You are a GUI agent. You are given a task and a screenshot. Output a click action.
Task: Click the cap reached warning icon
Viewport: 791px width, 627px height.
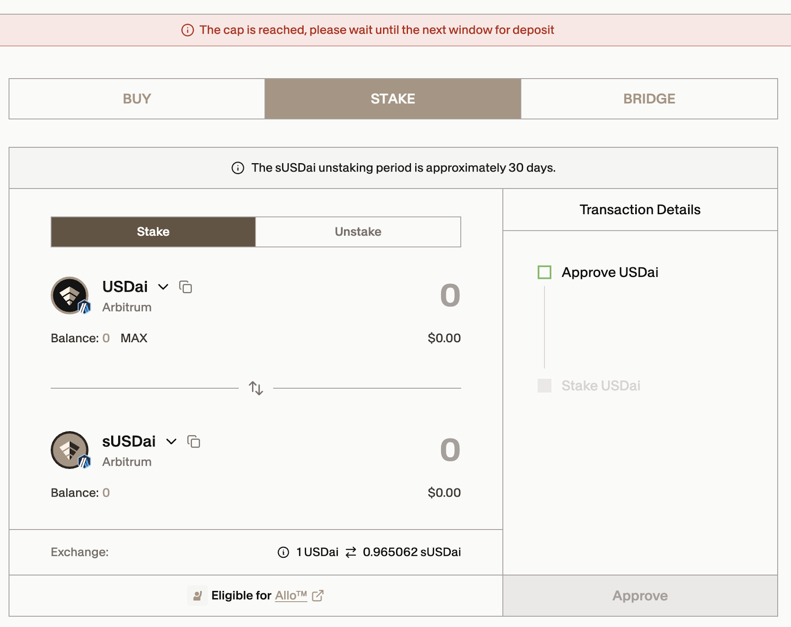tap(187, 30)
